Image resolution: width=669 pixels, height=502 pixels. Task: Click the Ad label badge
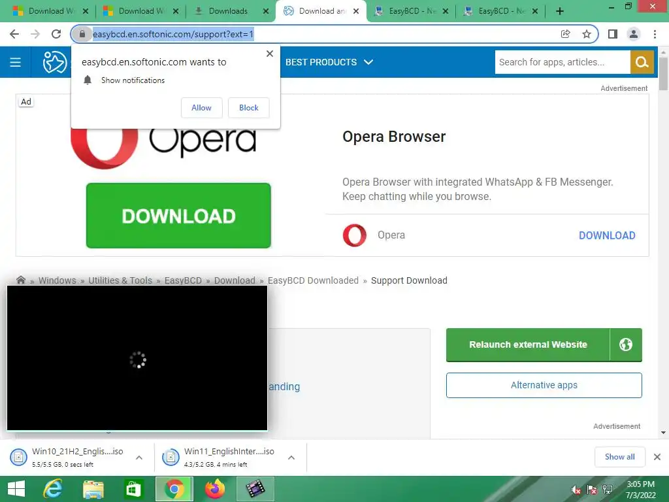pyautogui.click(x=26, y=101)
